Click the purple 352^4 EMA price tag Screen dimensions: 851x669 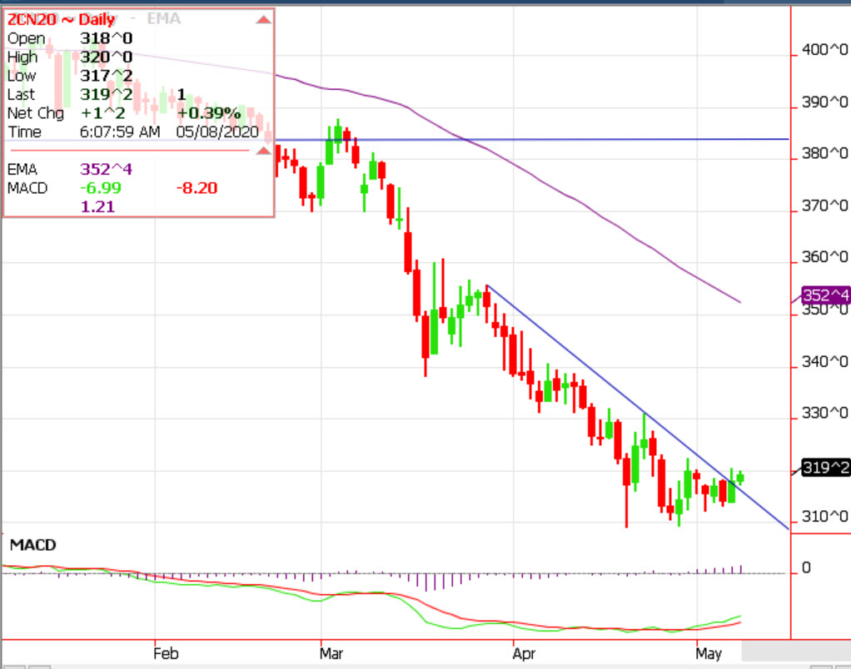(x=825, y=295)
